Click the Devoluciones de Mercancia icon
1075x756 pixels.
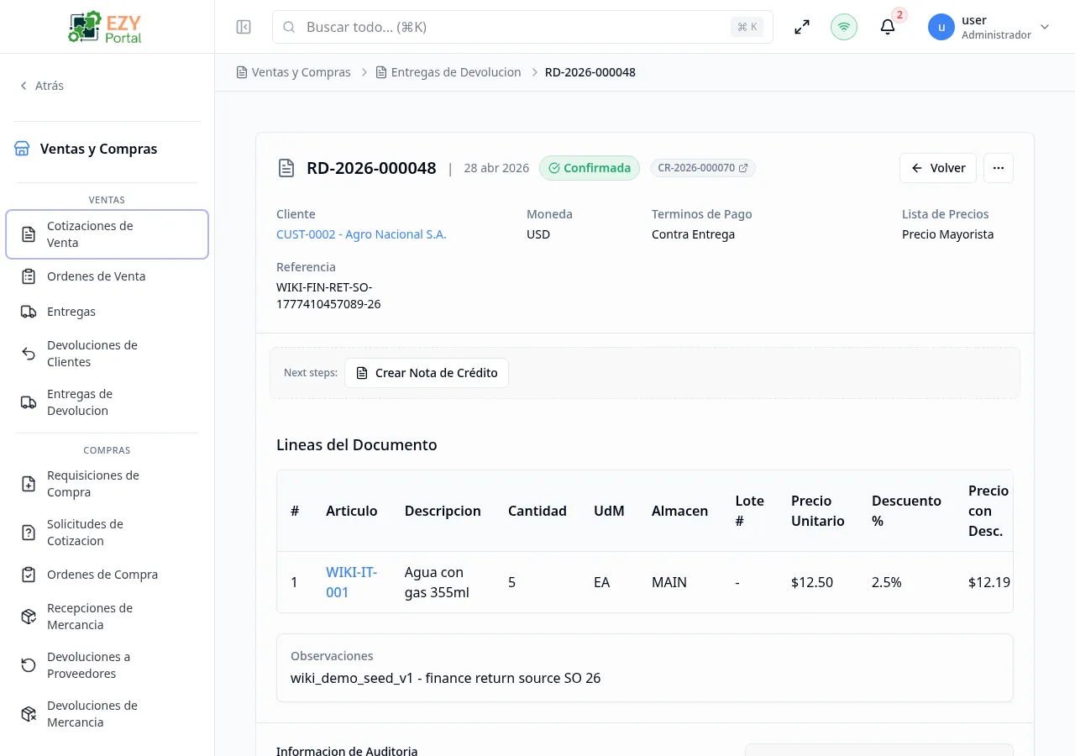(x=29, y=714)
